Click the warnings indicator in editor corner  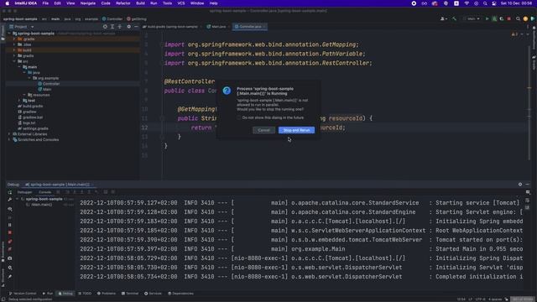click(x=514, y=34)
